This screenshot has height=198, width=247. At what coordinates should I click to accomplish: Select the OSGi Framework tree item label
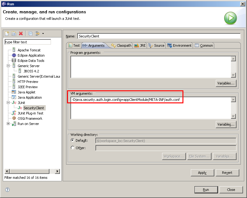pyautogui.click(x=30, y=118)
